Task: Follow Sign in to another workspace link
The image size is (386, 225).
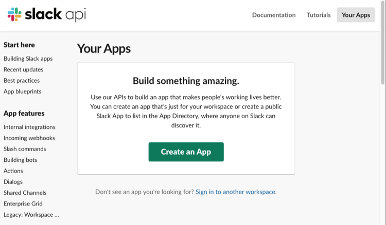Action: tap(235, 192)
